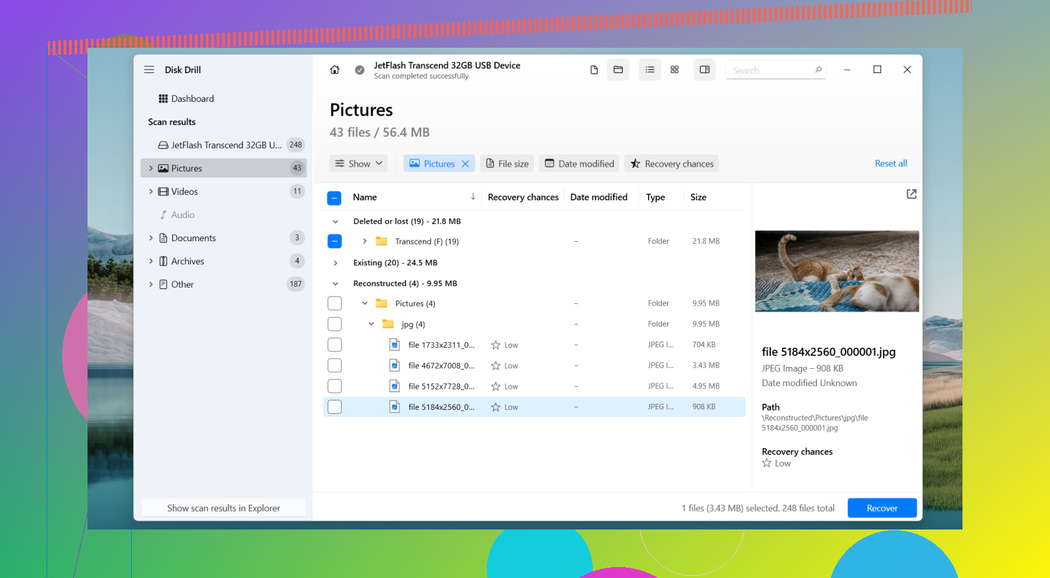Select Documents category in sidebar

tap(224, 238)
